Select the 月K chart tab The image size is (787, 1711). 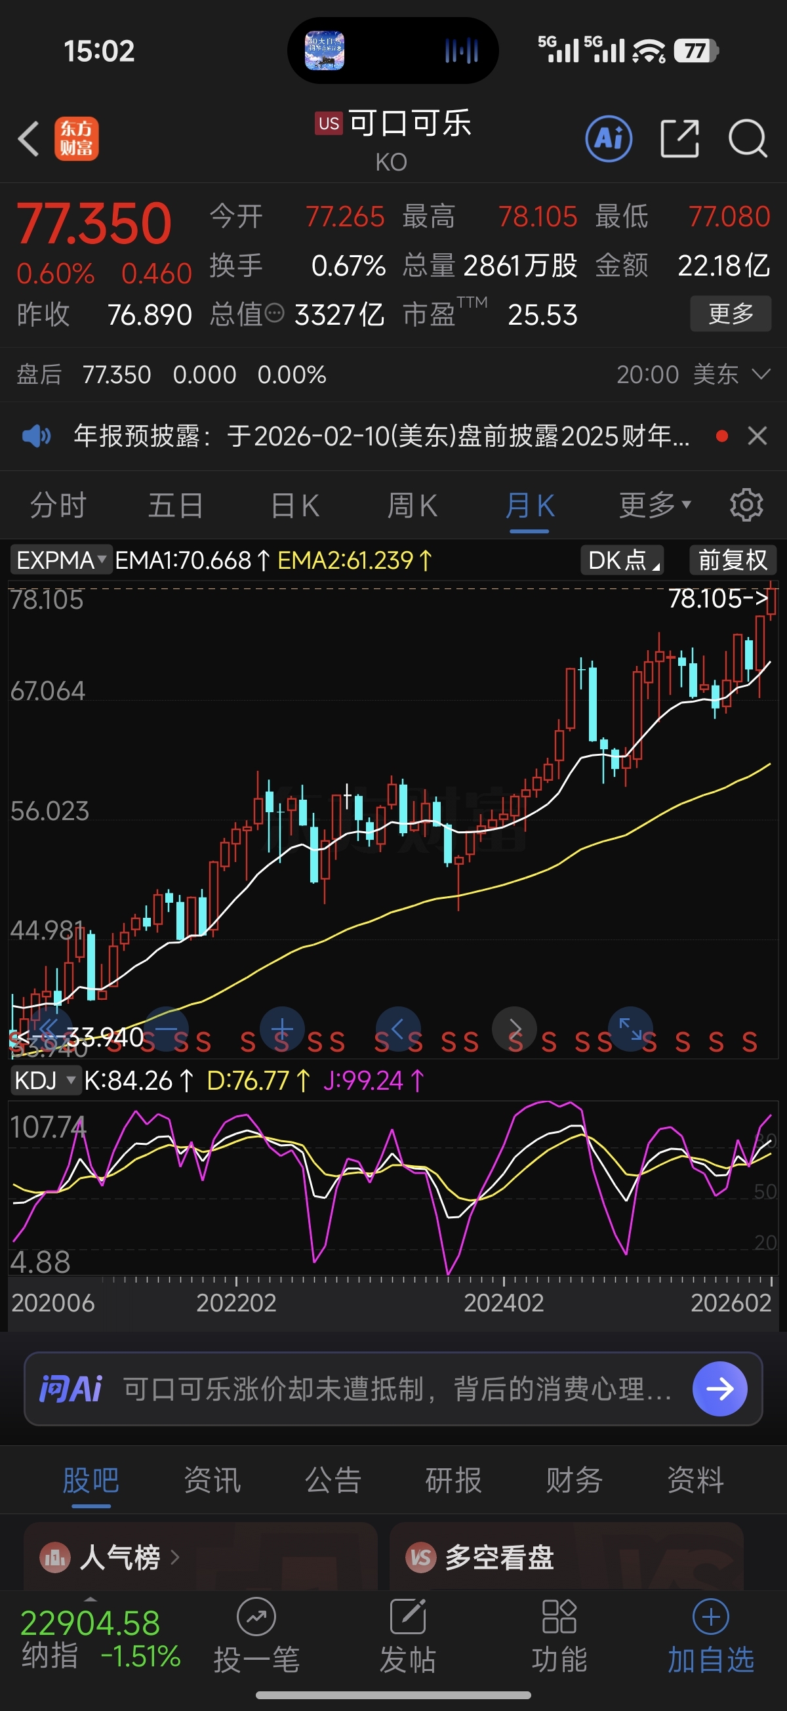[529, 505]
